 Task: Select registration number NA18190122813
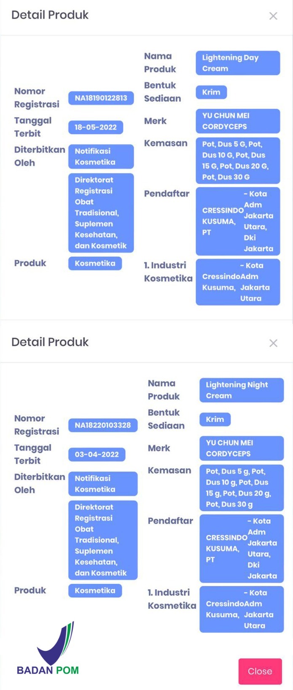(101, 98)
